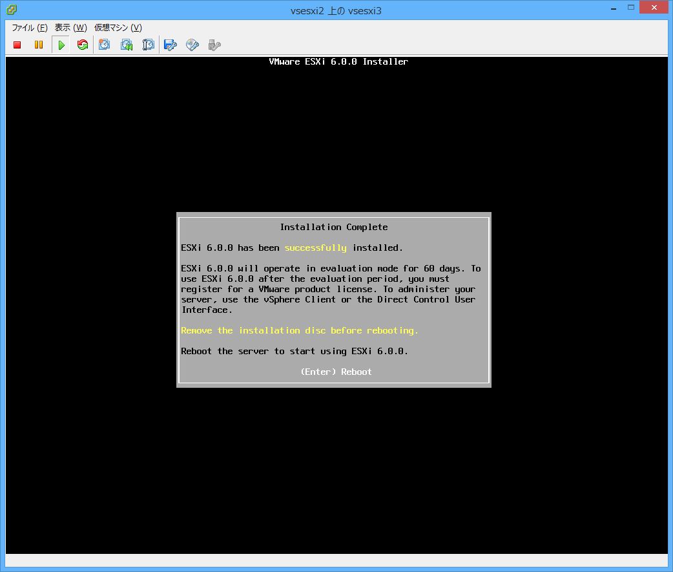Close the vsesxi3 console window
This screenshot has height=572, width=673.
tap(654, 7)
